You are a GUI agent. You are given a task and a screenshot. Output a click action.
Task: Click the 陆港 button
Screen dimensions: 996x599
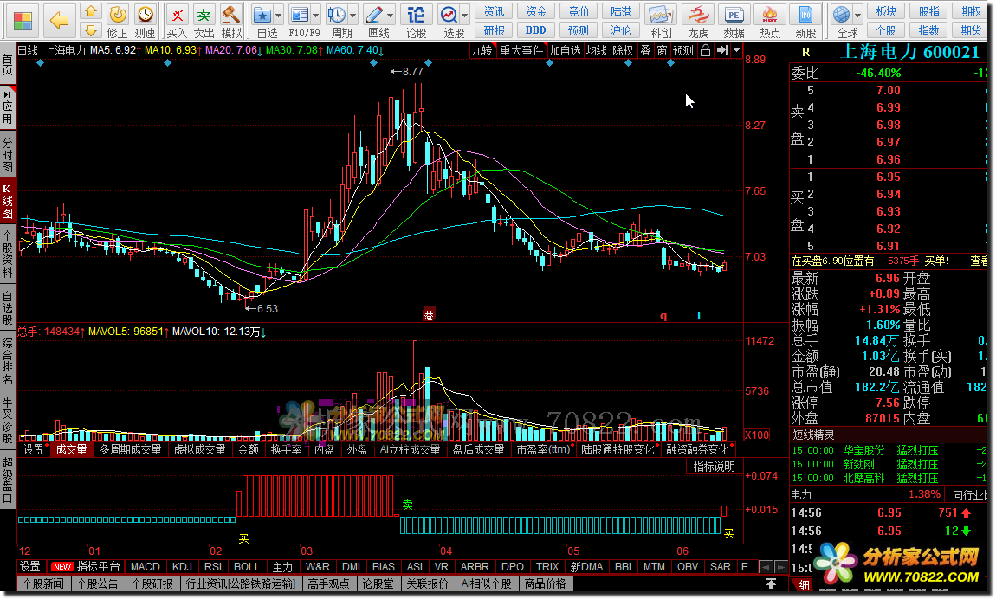click(621, 11)
